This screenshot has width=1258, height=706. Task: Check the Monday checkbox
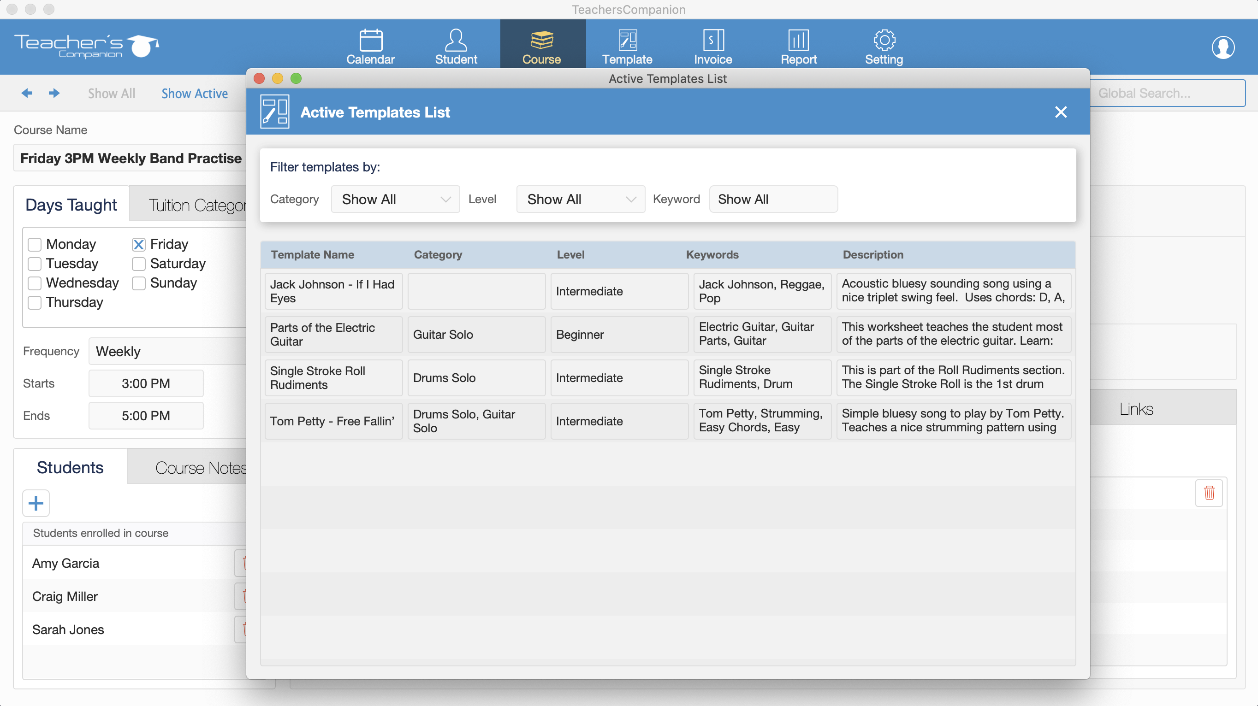click(x=35, y=244)
